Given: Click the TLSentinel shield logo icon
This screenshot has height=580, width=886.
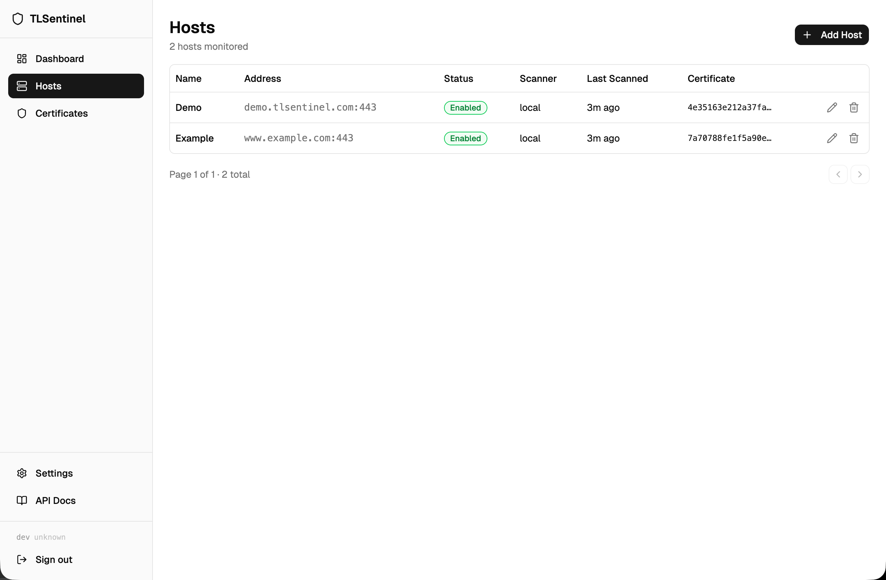Looking at the screenshot, I should coord(17,18).
